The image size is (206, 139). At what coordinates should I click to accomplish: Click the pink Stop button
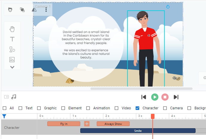coord(165,97)
